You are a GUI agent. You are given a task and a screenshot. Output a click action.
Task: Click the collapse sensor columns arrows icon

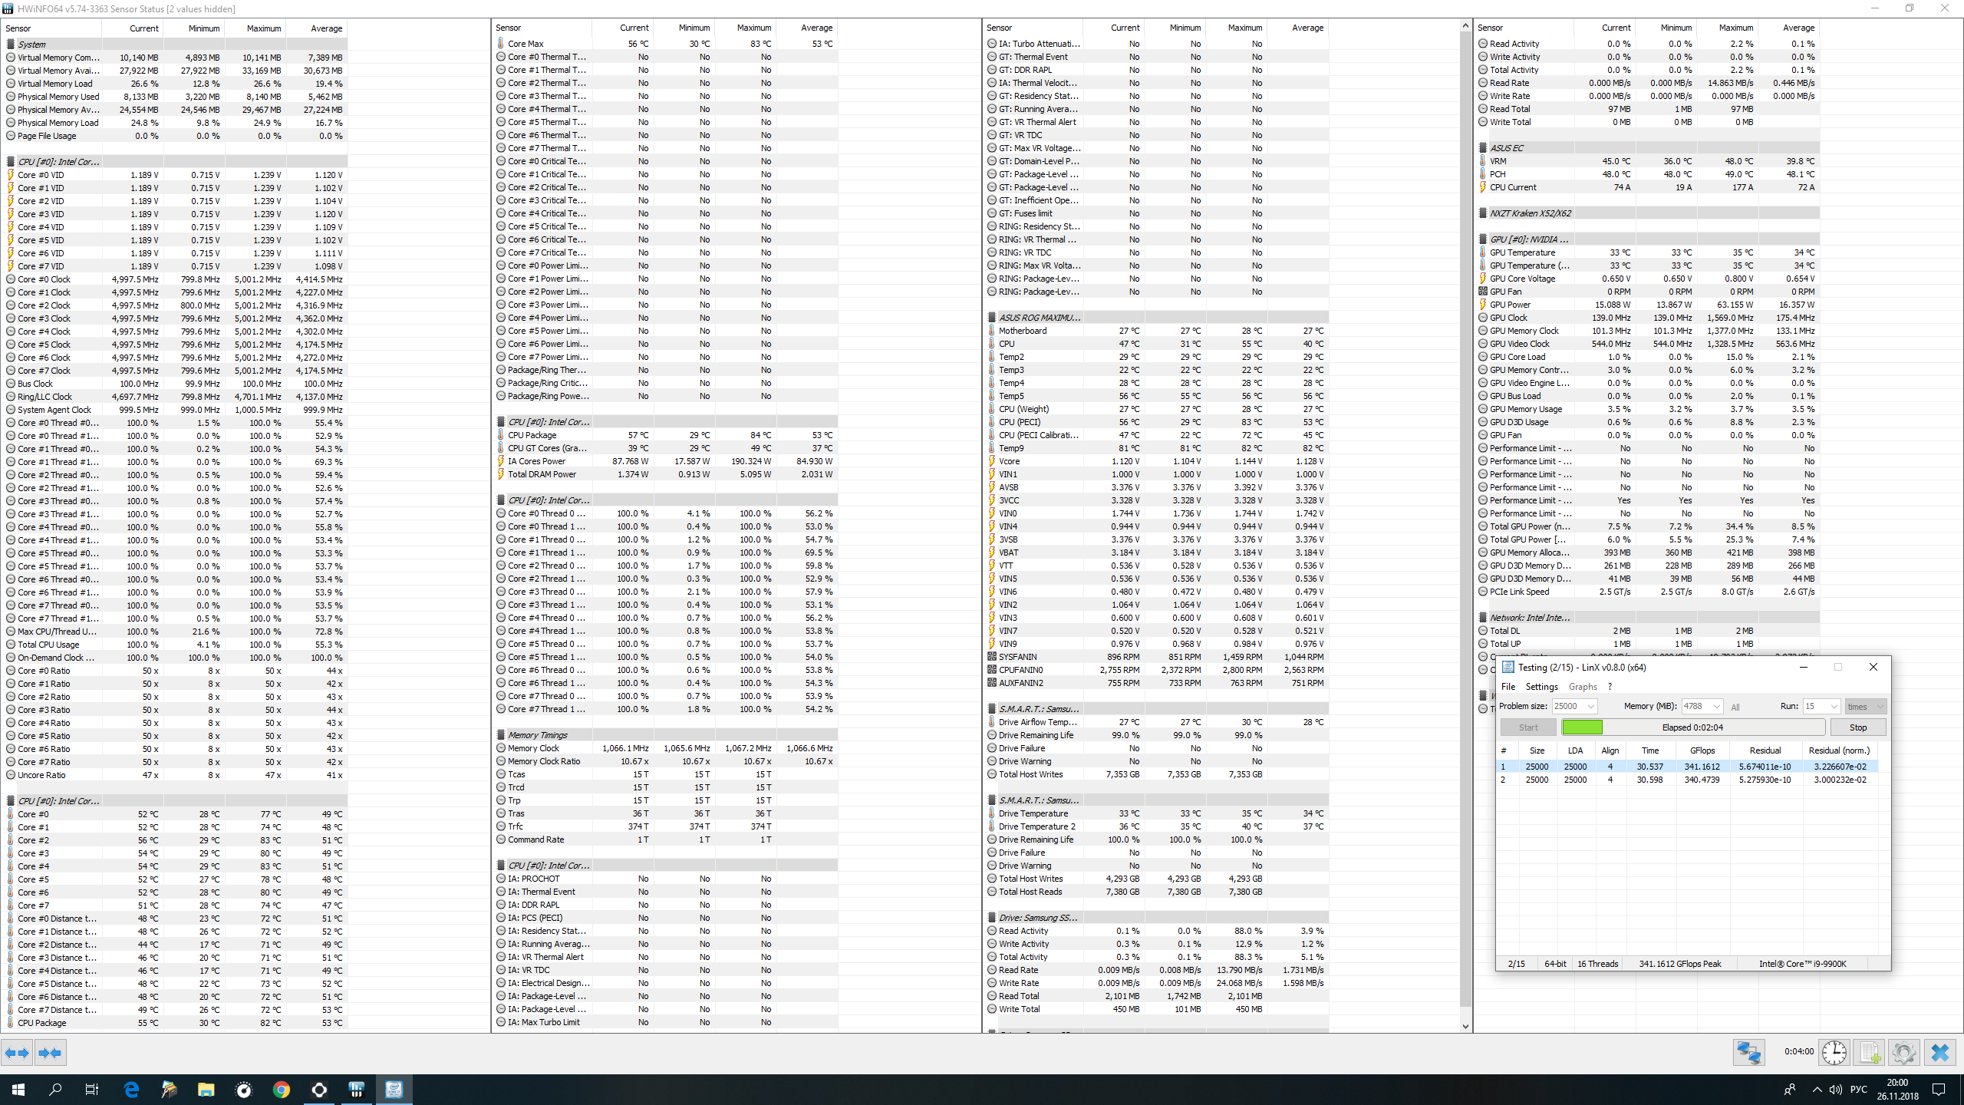point(50,1053)
